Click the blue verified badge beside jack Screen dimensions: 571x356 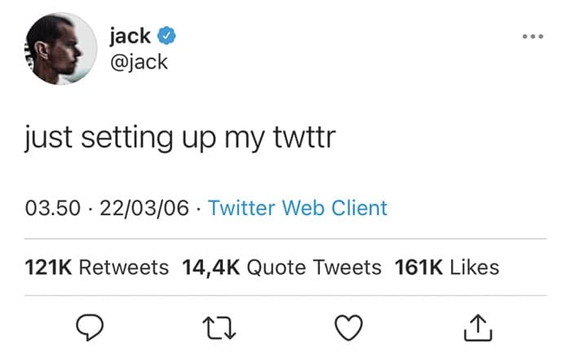(x=167, y=36)
